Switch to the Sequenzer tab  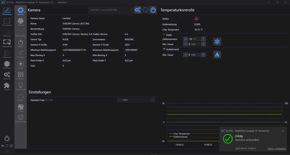pyautogui.click(x=7, y=54)
